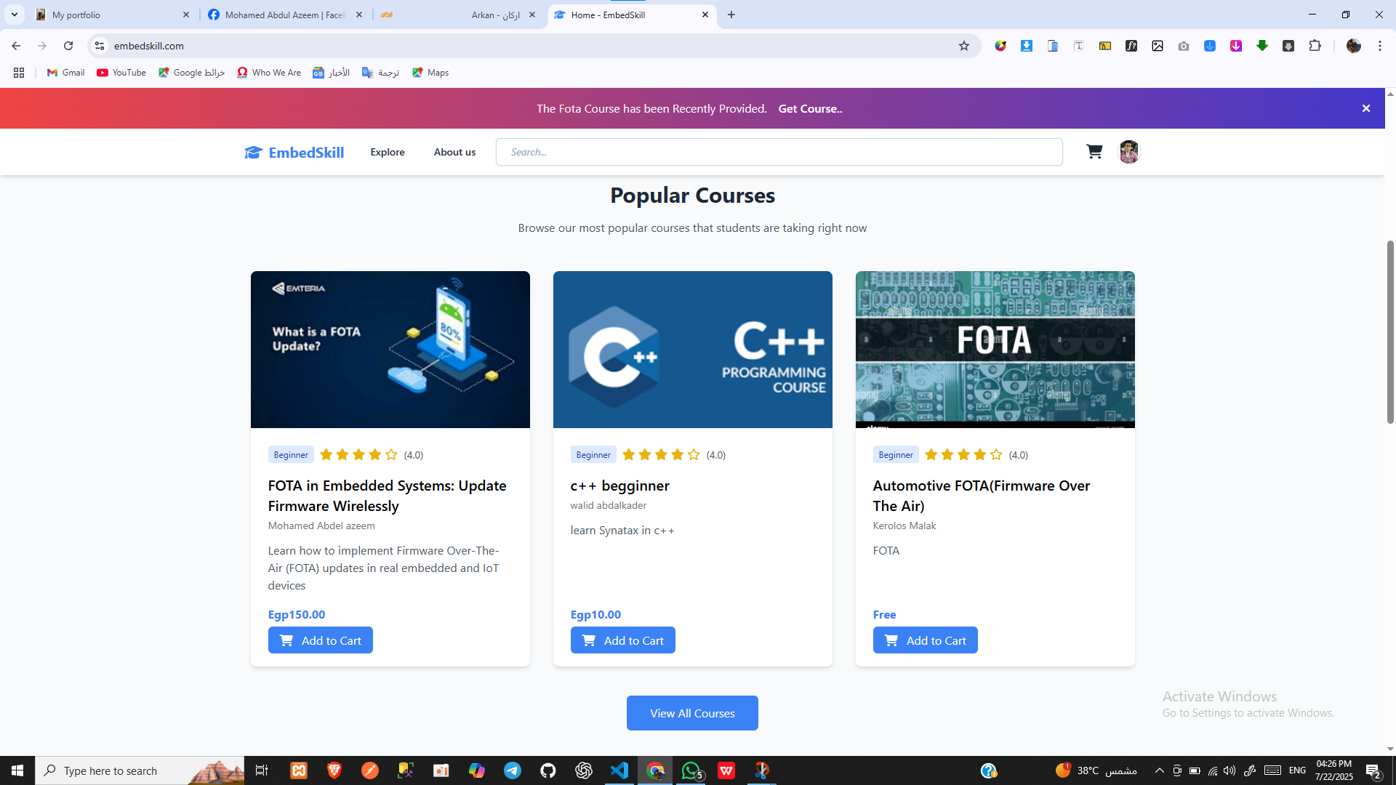Open the c++ begginner course title
This screenshot has height=785, width=1396.
619,486
